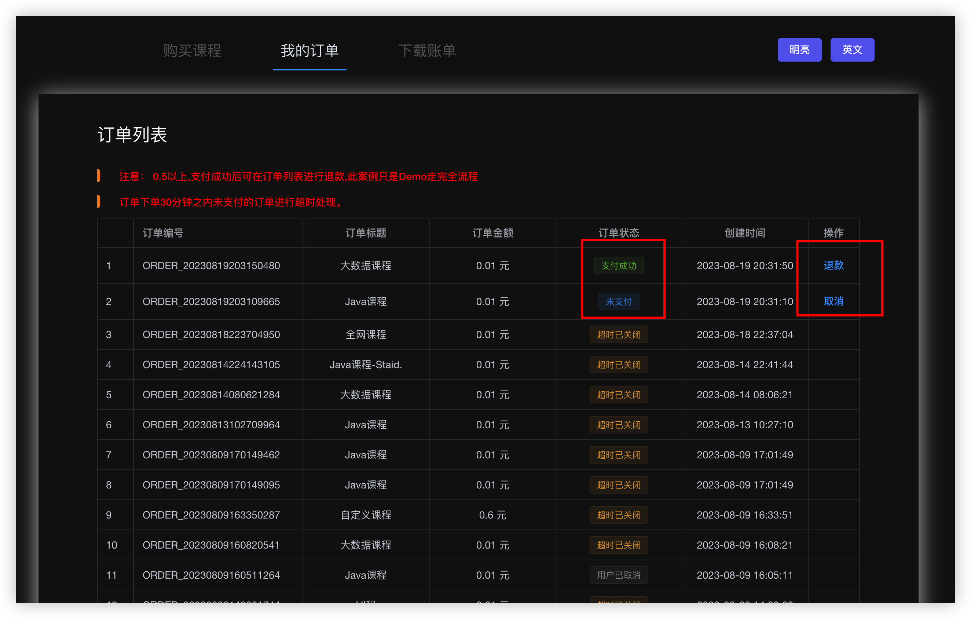Click the 创建时间 column header
The image size is (971, 619).
click(x=744, y=233)
